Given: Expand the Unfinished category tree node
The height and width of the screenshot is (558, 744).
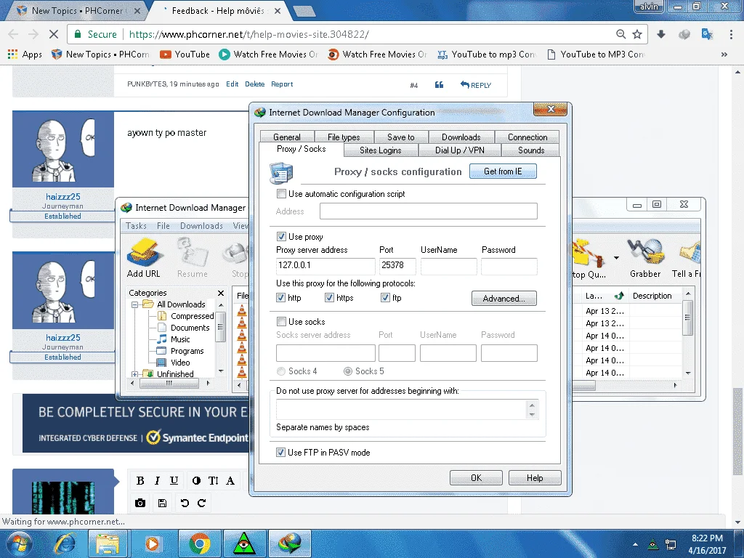Looking at the screenshot, I should click(x=134, y=374).
